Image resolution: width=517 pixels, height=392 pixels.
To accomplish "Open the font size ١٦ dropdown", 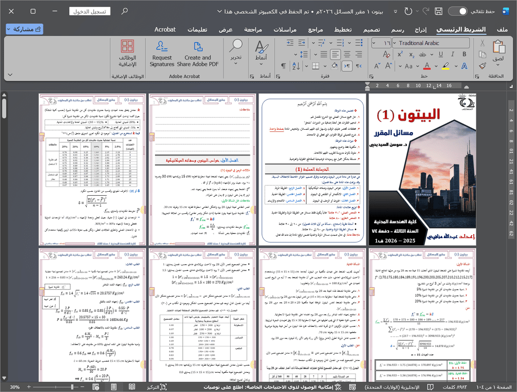I will [x=374, y=43].
